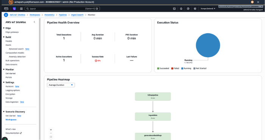The width and height of the screenshot is (265, 140).
Task: Click the orange warning icon in the title bar
Action: click(252, 2)
